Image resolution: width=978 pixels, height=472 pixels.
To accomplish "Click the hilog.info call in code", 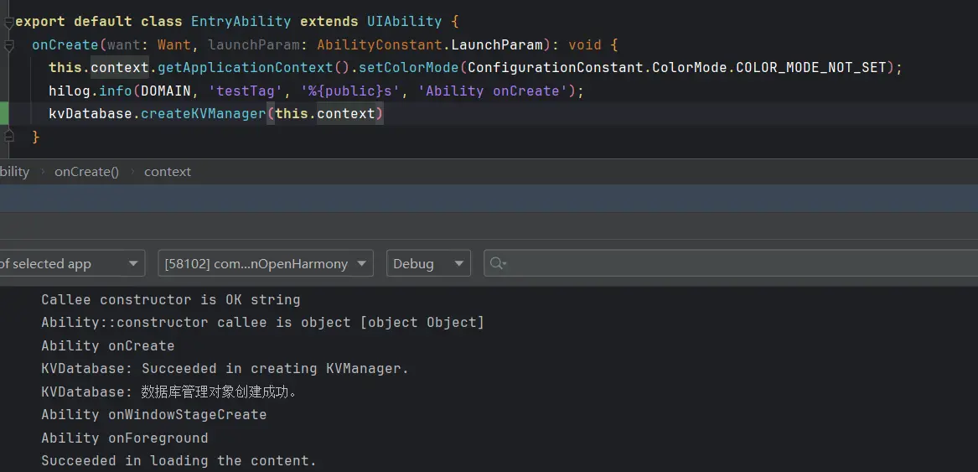I will (90, 91).
